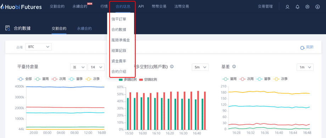
Task: Toggle 次周 series in 平臺持倉量 legend
Action: [58, 79]
